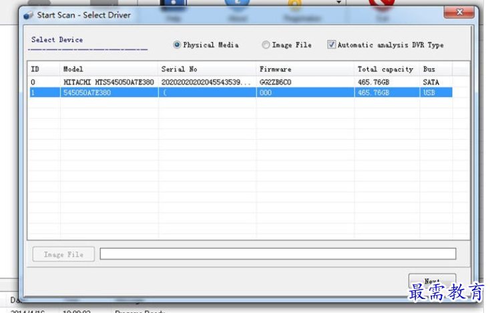Close the Start Scan dialog
The width and height of the screenshot is (490, 313).
[x=459, y=12]
